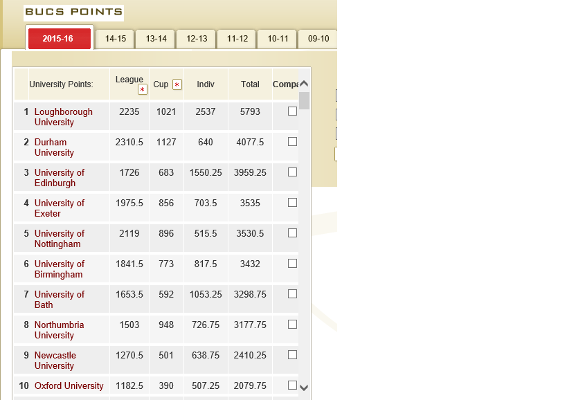Switch to the 11-12 season tab
This screenshot has width=567, height=400.
[237, 39]
